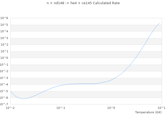Image resolution: width=167 pixels, height=125 pixels.
Task: Select the 10^0 label on the y-axis
Action: pos(4,58)
